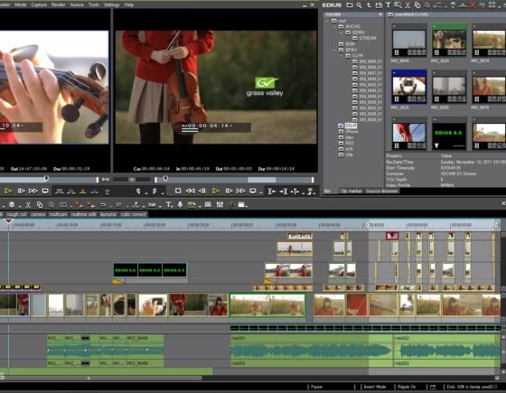Switch to the multicam sequence tab
This screenshot has height=393, width=506.
(x=58, y=214)
